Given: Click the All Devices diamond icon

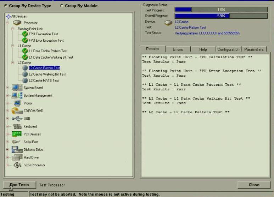Looking at the screenshot, I should coord(9,16).
